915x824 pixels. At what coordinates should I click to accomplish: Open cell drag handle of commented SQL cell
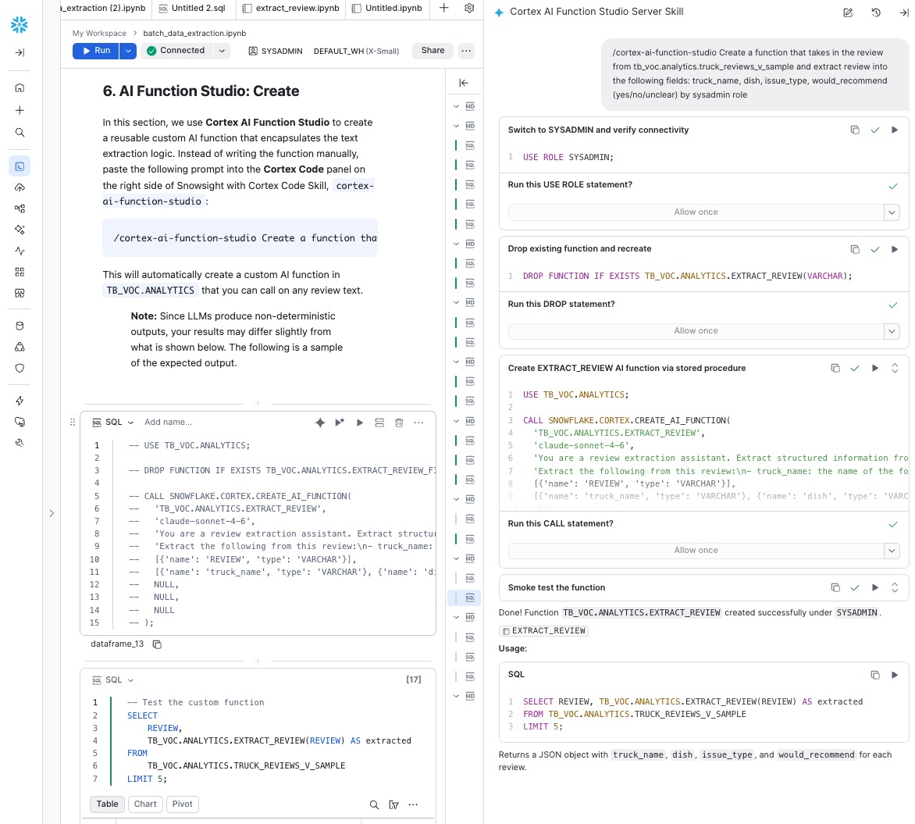click(73, 422)
